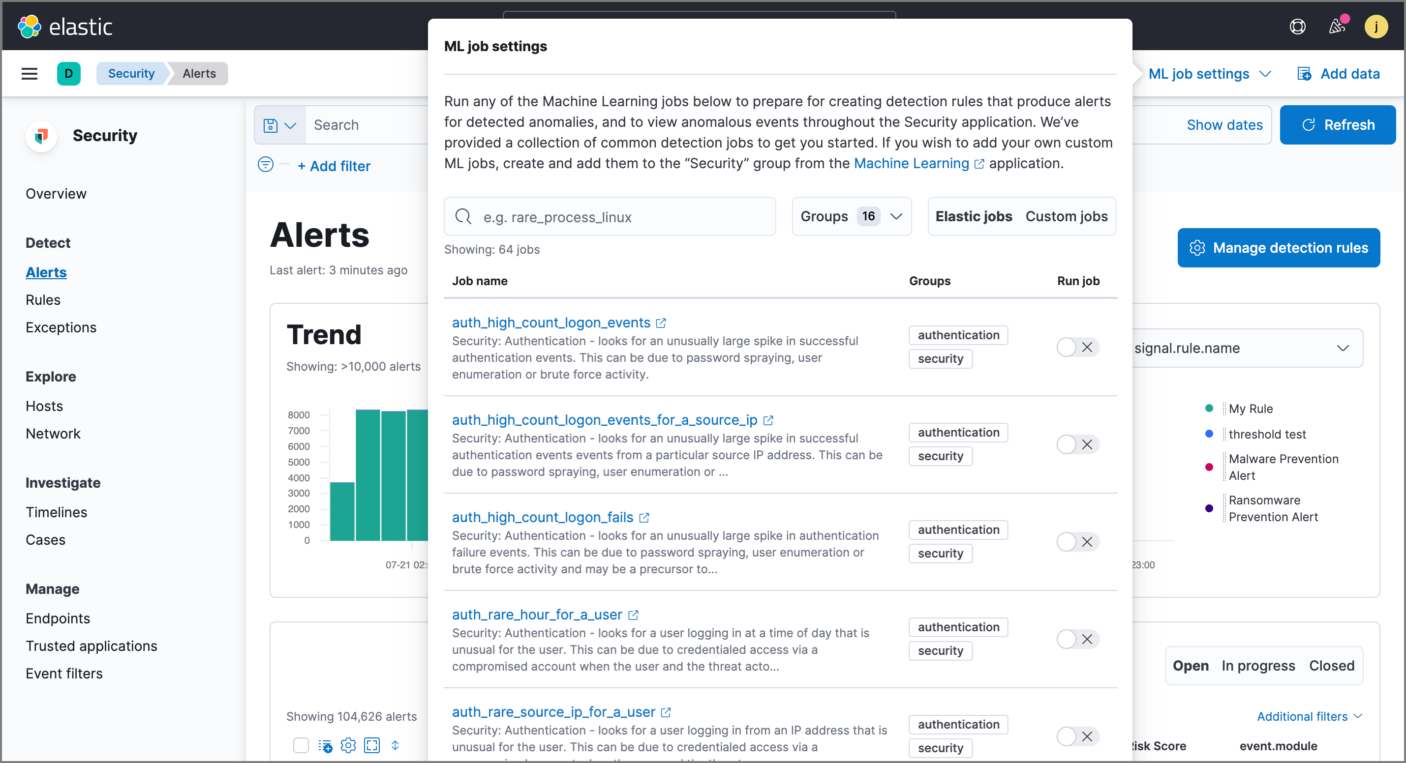Check the select-all checkbox in the alerts table
Viewport: 1406px width, 763px height.
click(x=301, y=745)
